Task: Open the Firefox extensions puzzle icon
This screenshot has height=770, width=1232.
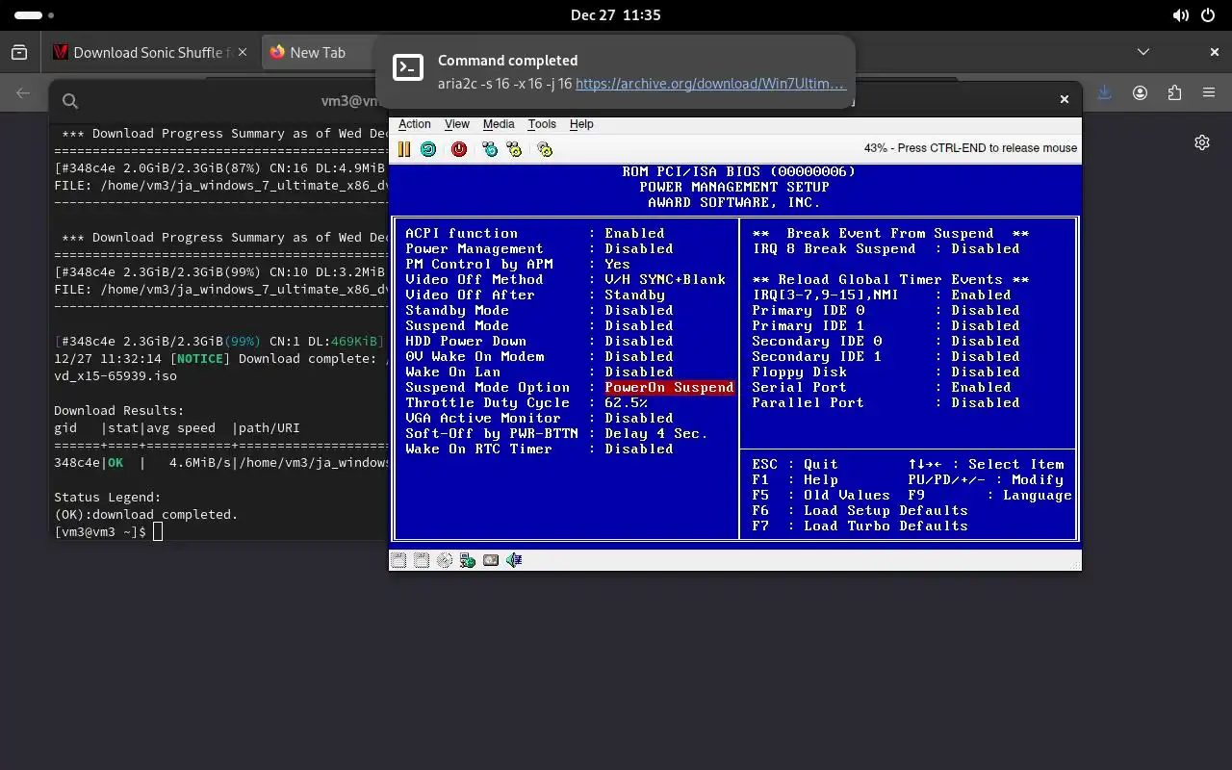Action: click(x=1174, y=92)
